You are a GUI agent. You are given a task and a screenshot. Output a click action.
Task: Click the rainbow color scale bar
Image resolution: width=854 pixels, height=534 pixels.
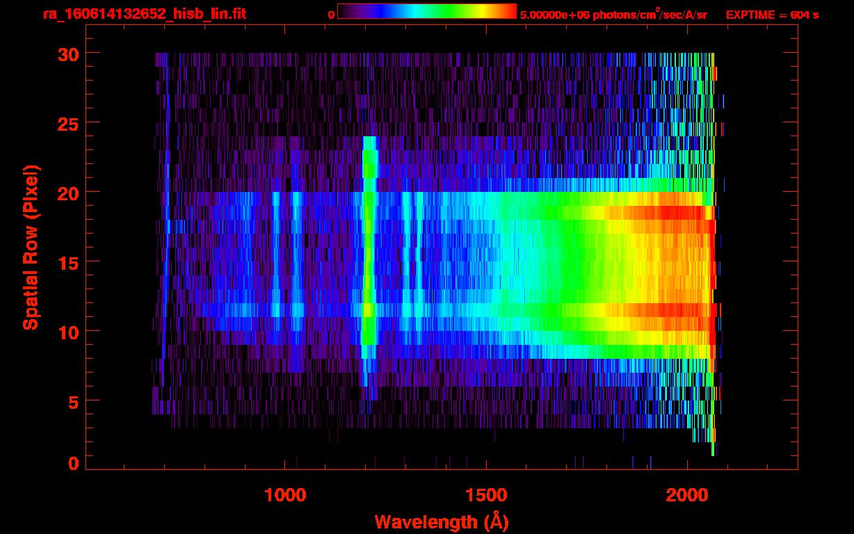tap(426, 12)
